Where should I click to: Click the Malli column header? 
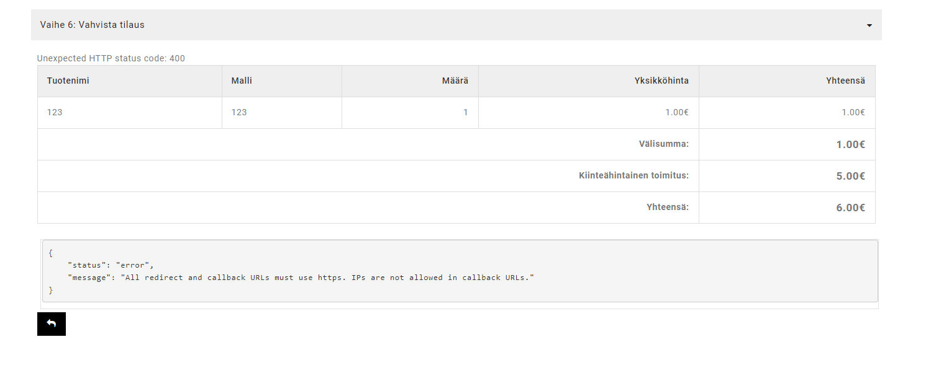pos(242,81)
